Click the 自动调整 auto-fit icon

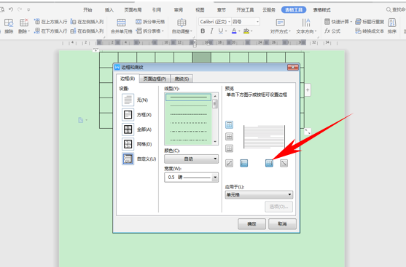tap(181, 23)
